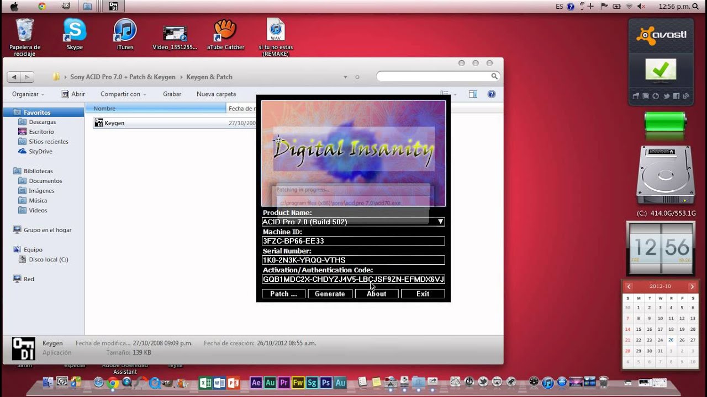Launch Premiere Pro from the dock
Viewport: 707px width, 397px height.
tap(284, 382)
